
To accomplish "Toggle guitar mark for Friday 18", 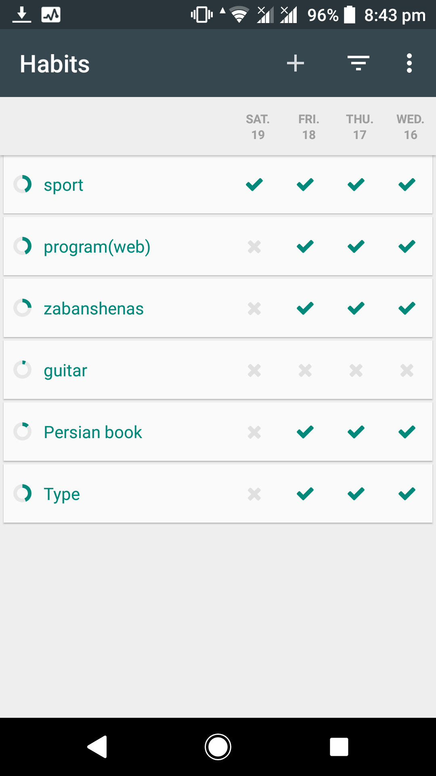I will coord(305,370).
